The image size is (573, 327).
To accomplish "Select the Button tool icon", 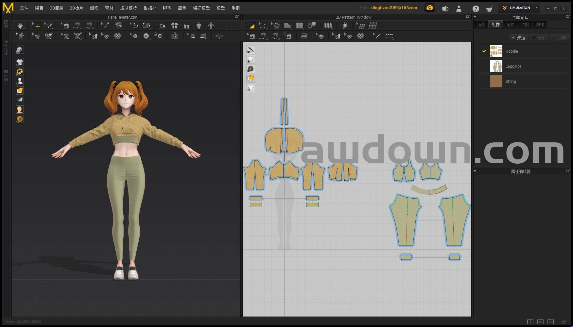I will pos(146,36).
